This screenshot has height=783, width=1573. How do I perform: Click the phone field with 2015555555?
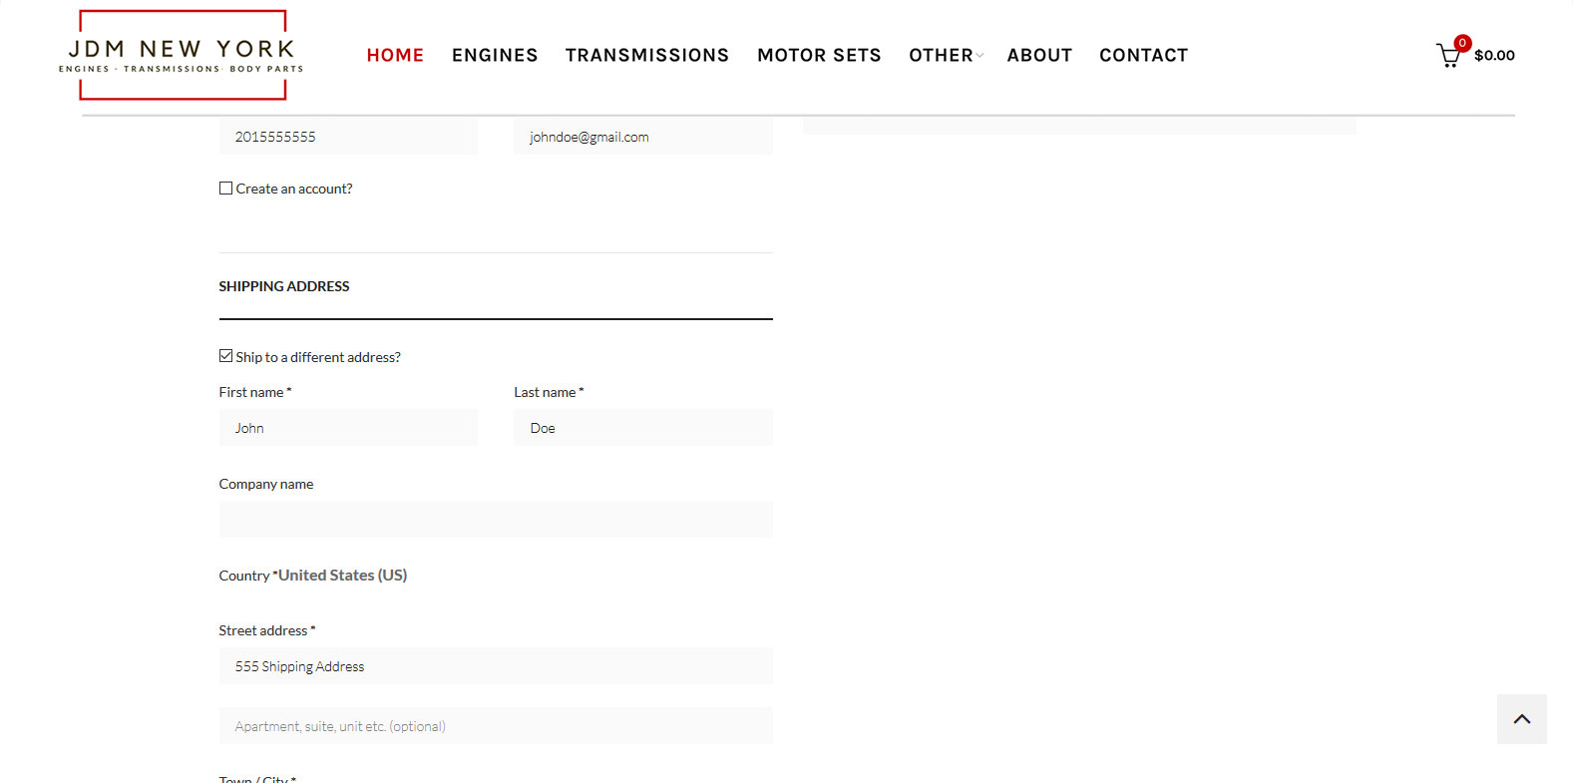coord(348,137)
